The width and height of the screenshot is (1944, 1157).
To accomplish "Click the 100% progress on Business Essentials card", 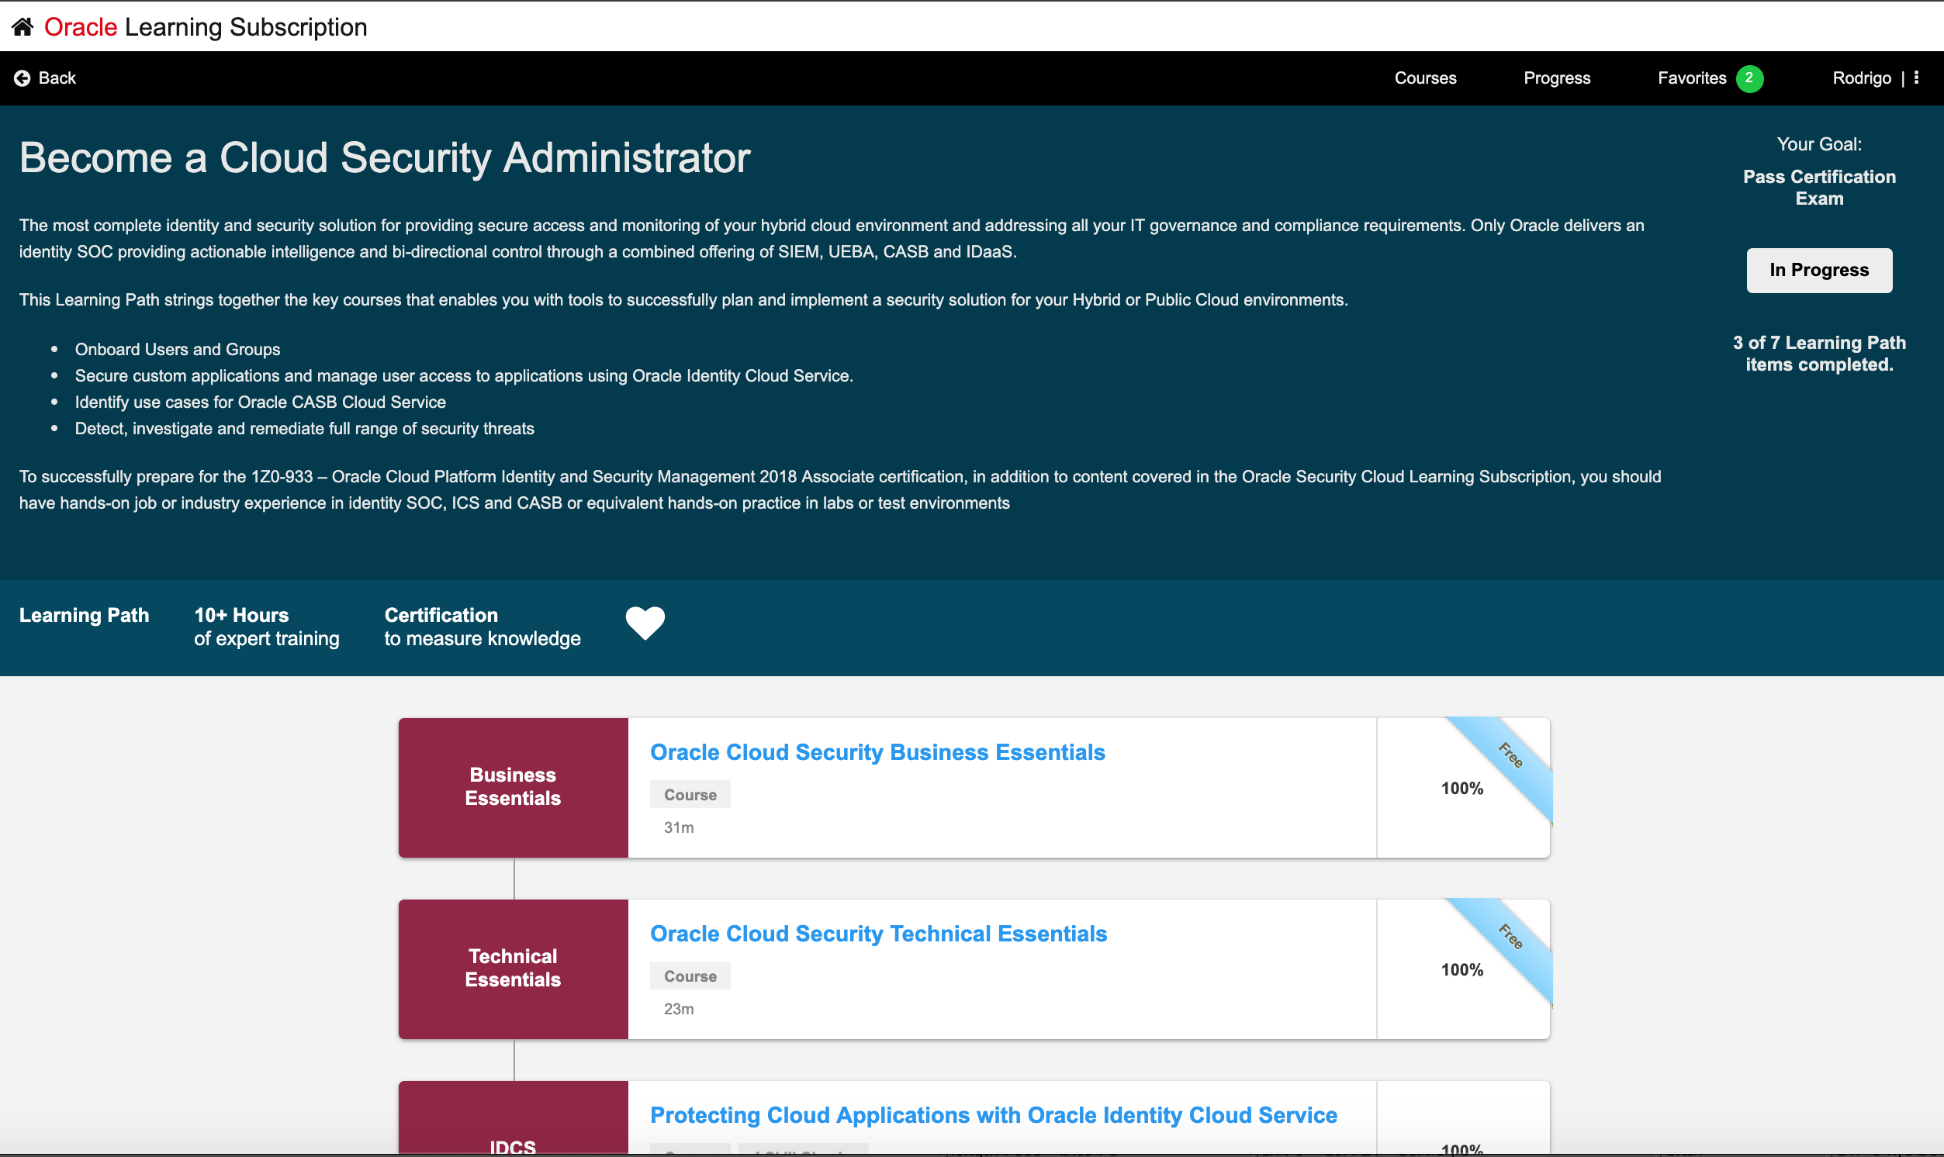I will (1462, 788).
